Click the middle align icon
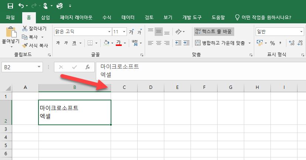Screen dimensions: 306x160 [159, 31]
